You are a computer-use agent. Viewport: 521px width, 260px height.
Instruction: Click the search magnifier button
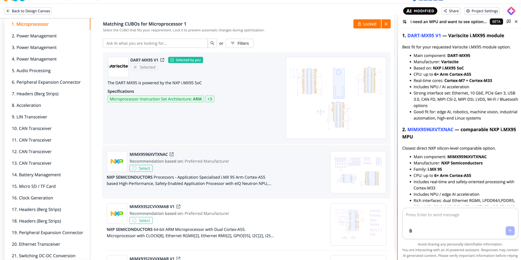[212, 43]
